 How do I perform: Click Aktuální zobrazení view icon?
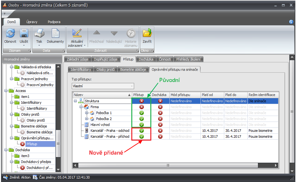point(77,33)
